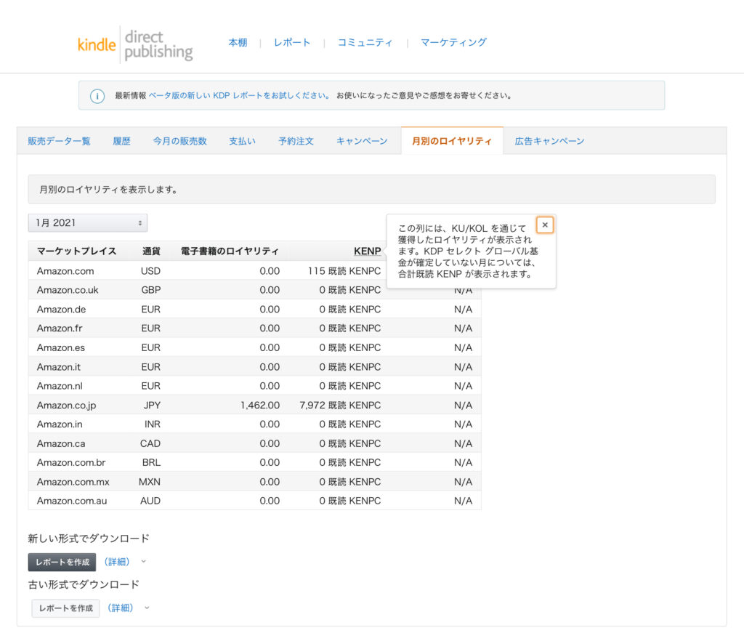Select the Amazon.fr marketplace row label
744x633 pixels.
[x=60, y=328]
